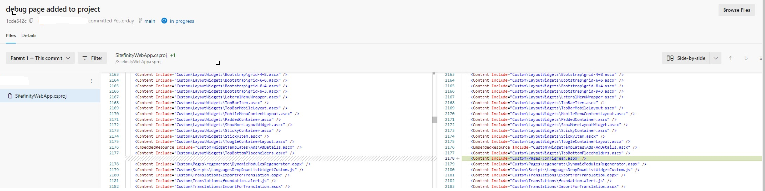The height and width of the screenshot is (191, 765).
Task: Click the Side-by-side diff view button
Action: (x=686, y=58)
